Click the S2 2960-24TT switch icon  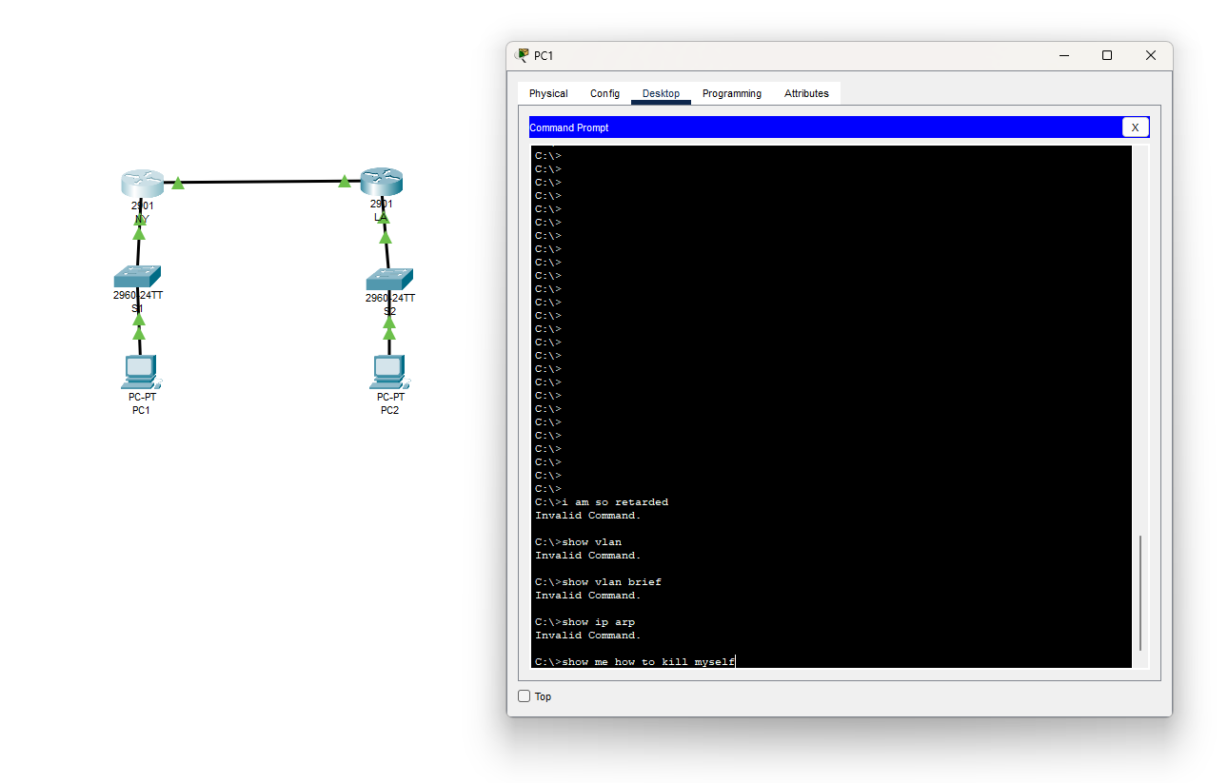389,279
